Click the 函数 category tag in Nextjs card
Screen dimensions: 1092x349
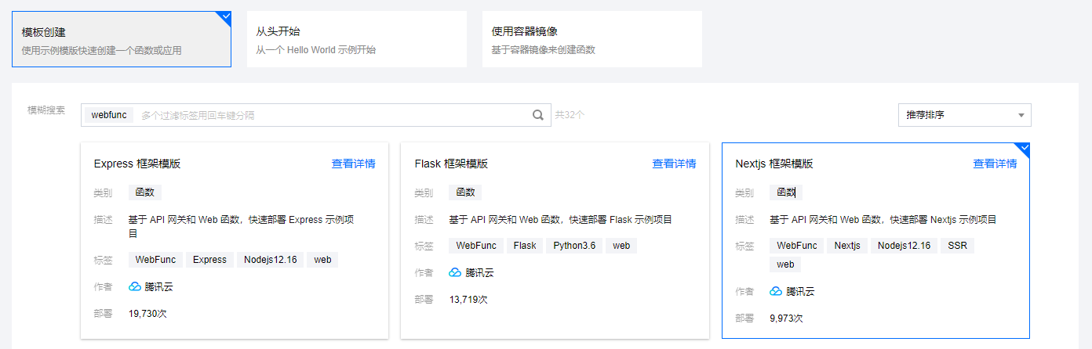point(787,192)
